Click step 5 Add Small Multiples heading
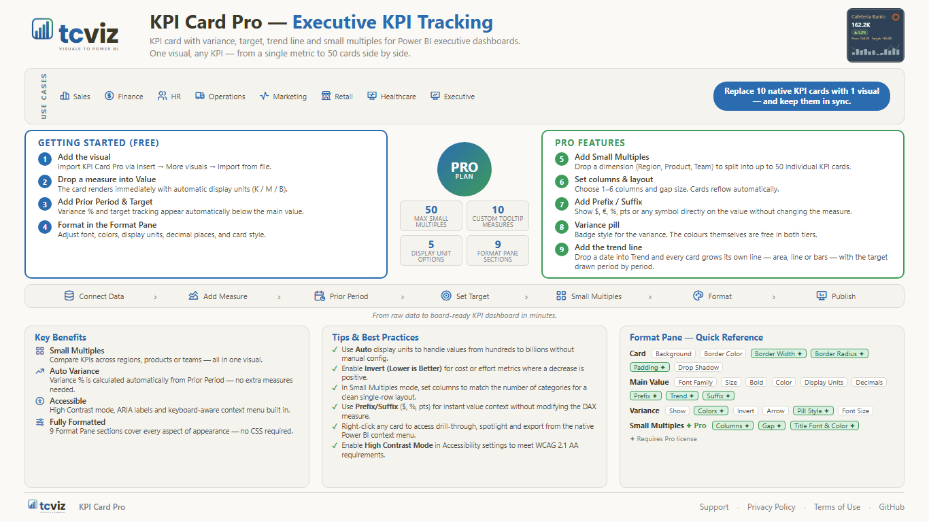Viewport: 929px width, 522px height. 612,157
